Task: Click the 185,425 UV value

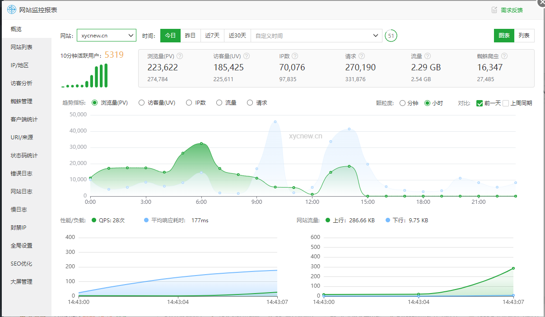Action: point(228,68)
